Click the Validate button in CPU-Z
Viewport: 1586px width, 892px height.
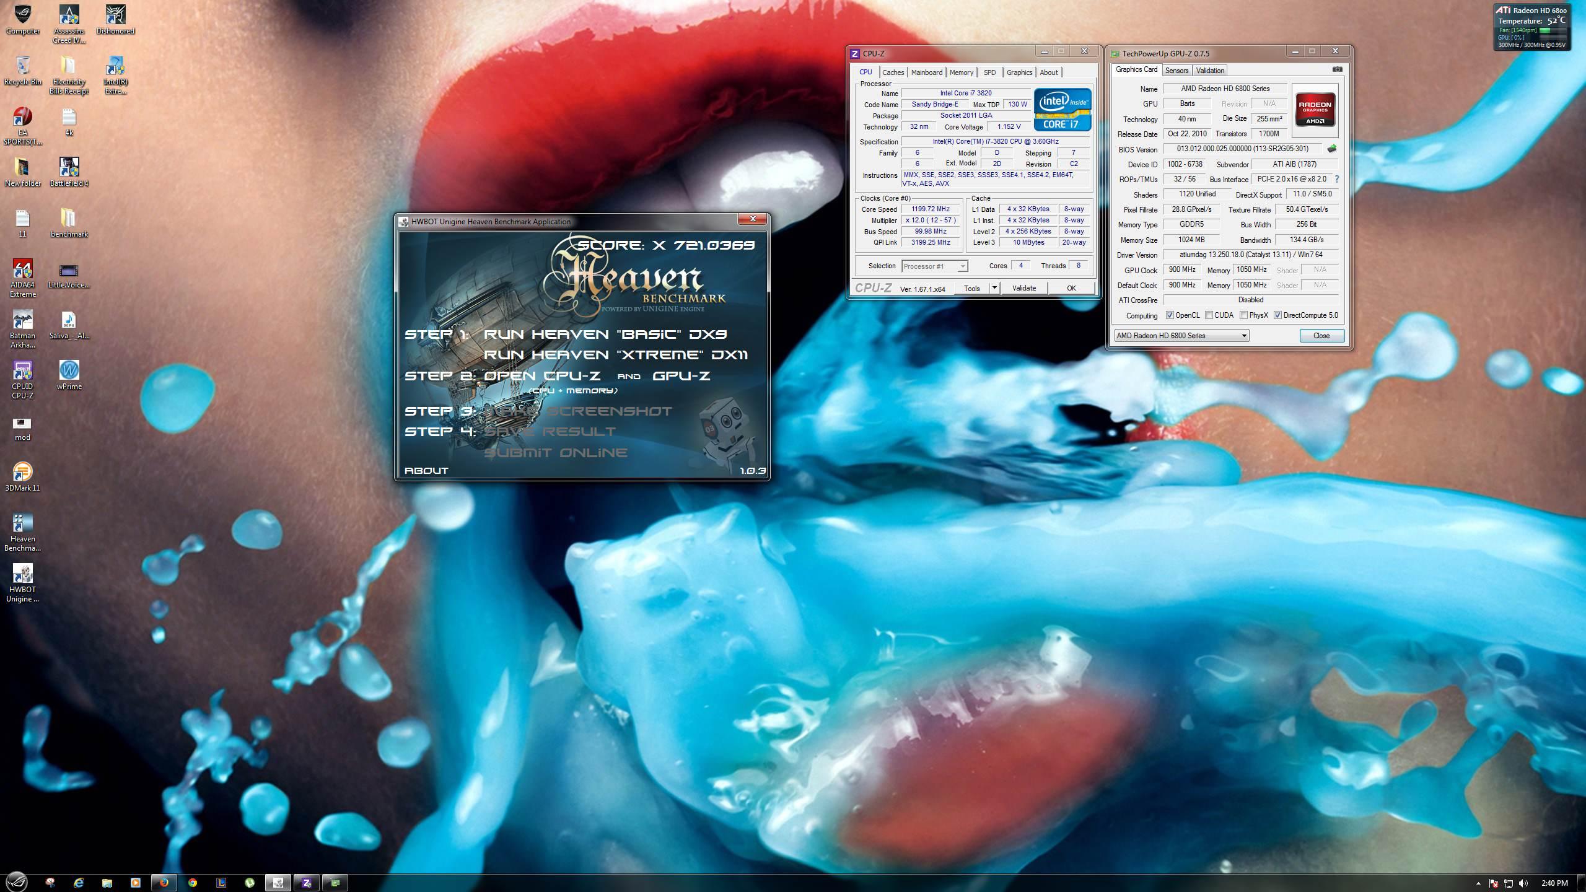tap(1023, 288)
